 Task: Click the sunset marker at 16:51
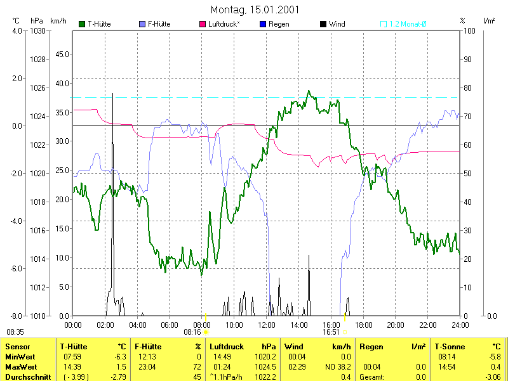click(x=344, y=331)
